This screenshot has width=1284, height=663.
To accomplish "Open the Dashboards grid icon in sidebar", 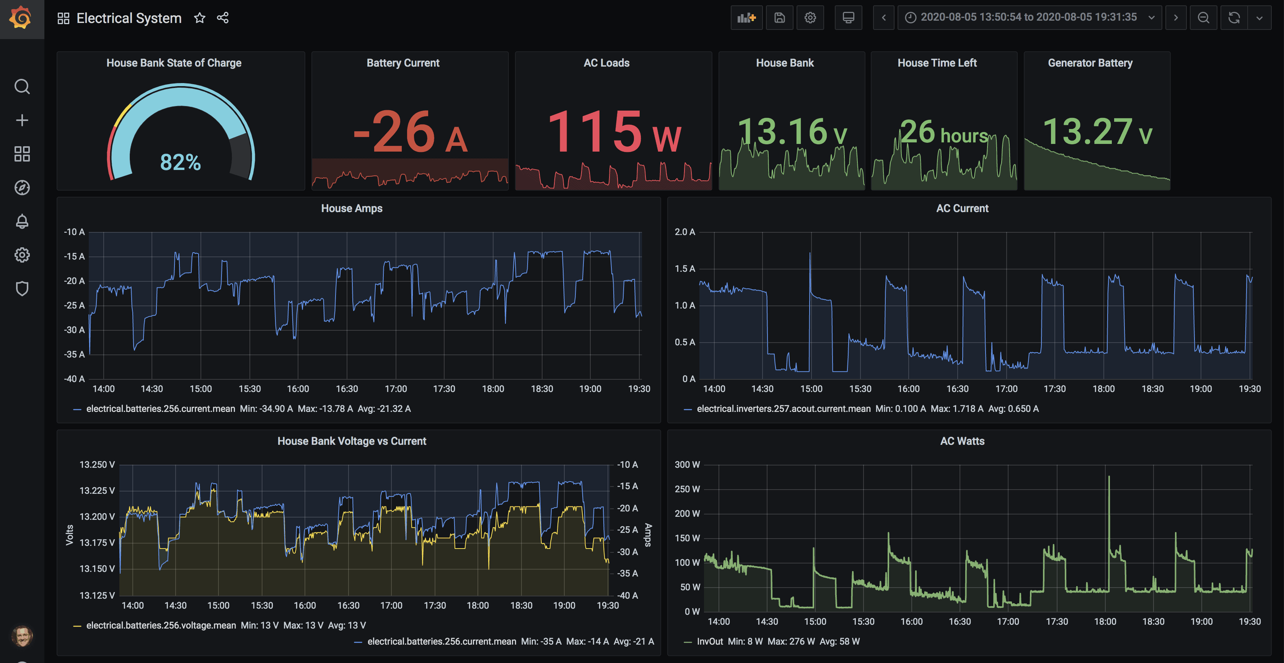I will [22, 154].
